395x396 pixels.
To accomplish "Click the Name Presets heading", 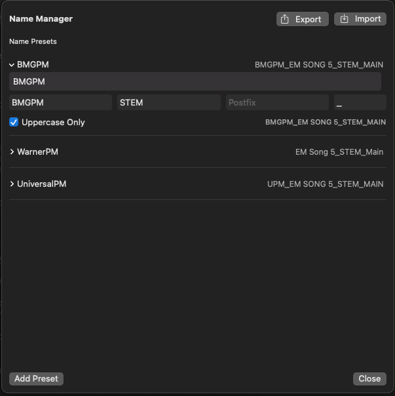I will 33,41.
